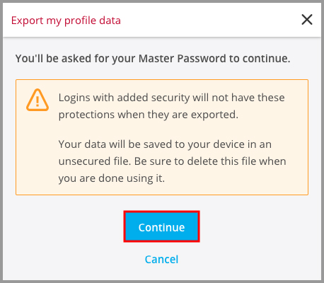Select the word "Master" in the heading
Image resolution: width=324 pixels, height=283 pixels.
(156, 59)
